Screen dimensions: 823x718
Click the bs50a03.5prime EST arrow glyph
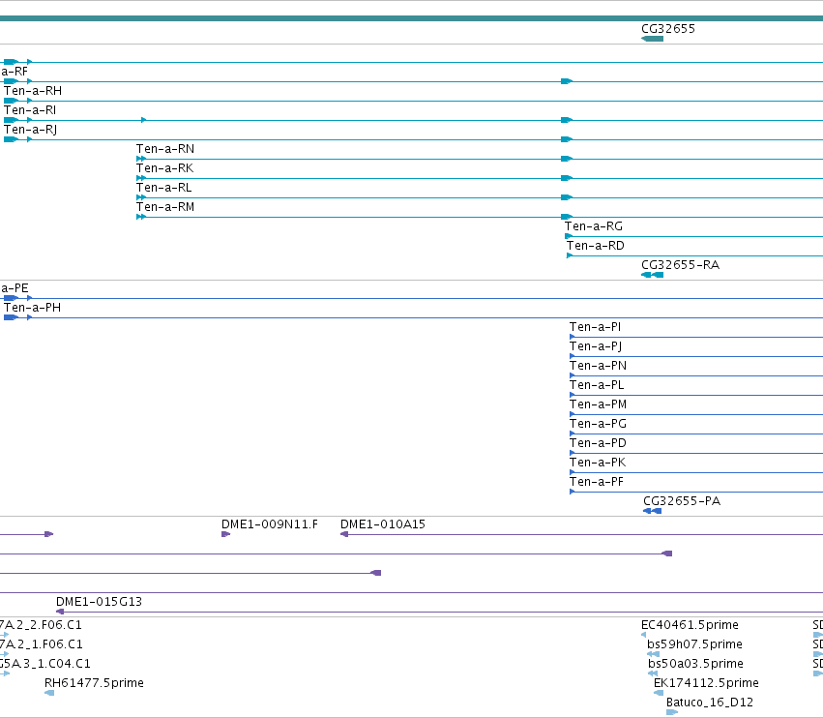[653, 673]
